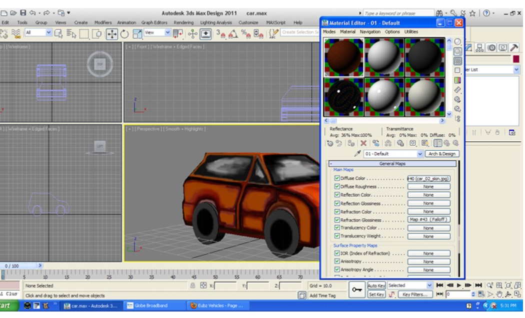The image size is (525, 318).
Task: Click the magenta object color swatch
Action: tap(516, 59)
